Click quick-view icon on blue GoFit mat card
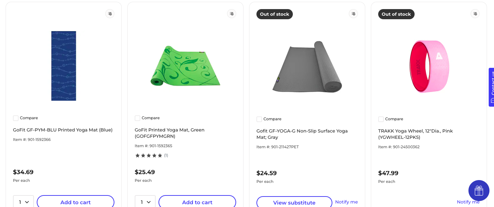The image size is (494, 207). 110,14
